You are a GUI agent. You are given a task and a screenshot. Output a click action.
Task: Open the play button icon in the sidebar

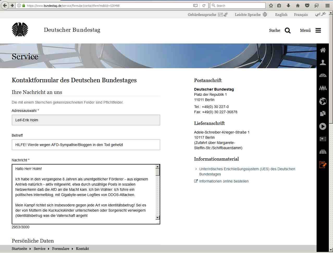(x=323, y=126)
